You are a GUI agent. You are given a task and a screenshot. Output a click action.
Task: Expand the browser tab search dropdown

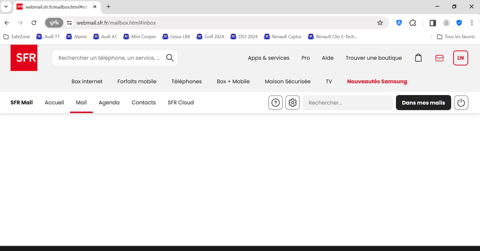(6, 7)
